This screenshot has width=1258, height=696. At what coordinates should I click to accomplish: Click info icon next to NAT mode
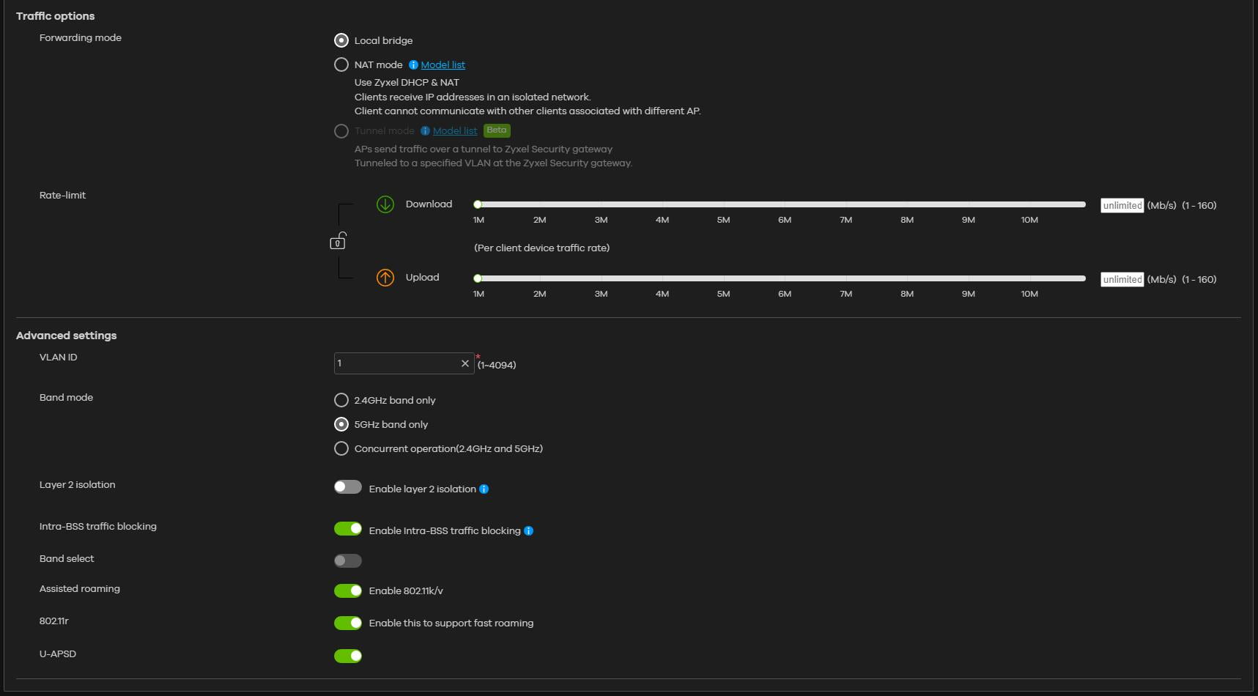tap(413, 65)
